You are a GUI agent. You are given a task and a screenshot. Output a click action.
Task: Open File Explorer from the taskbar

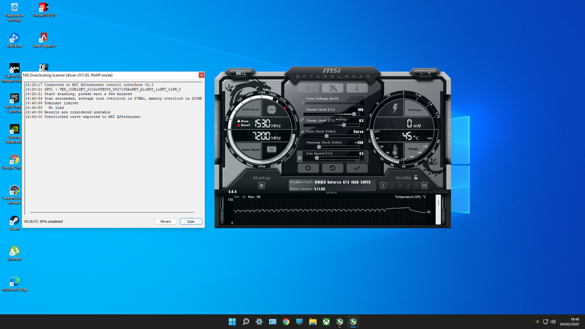coord(313,322)
